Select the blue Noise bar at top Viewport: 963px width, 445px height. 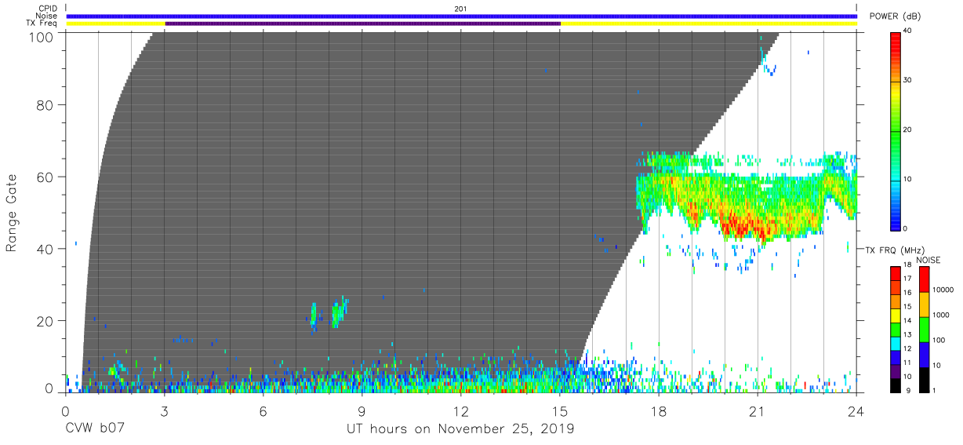tap(461, 16)
